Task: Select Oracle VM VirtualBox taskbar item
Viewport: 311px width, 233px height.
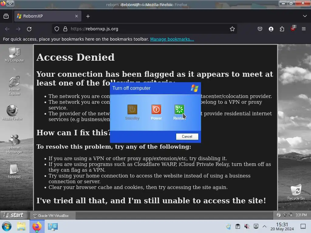Action: 53,216
